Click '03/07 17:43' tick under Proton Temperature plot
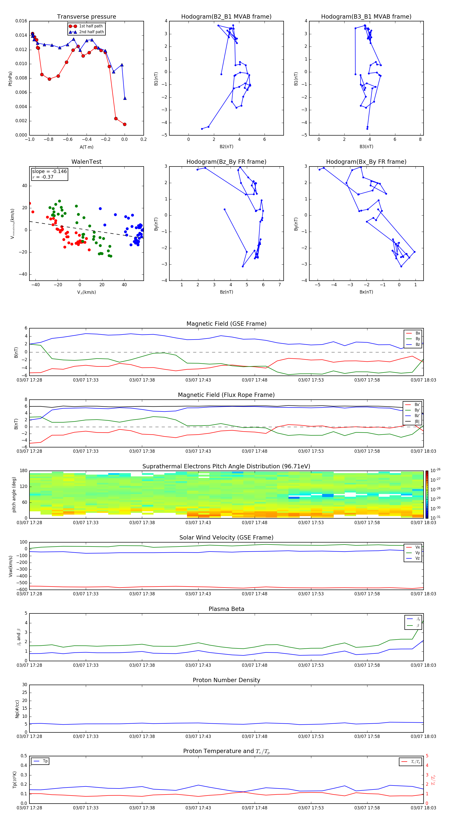453x830 pixels. tap(198, 808)
